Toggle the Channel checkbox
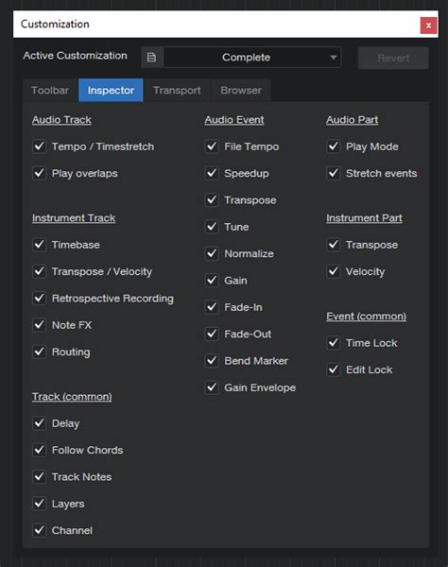Image resolution: width=448 pixels, height=567 pixels. (40, 530)
